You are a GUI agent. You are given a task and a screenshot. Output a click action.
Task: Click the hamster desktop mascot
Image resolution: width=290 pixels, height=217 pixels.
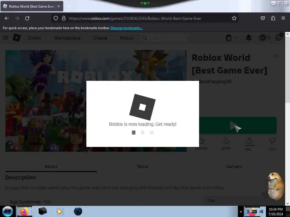coord(275,186)
